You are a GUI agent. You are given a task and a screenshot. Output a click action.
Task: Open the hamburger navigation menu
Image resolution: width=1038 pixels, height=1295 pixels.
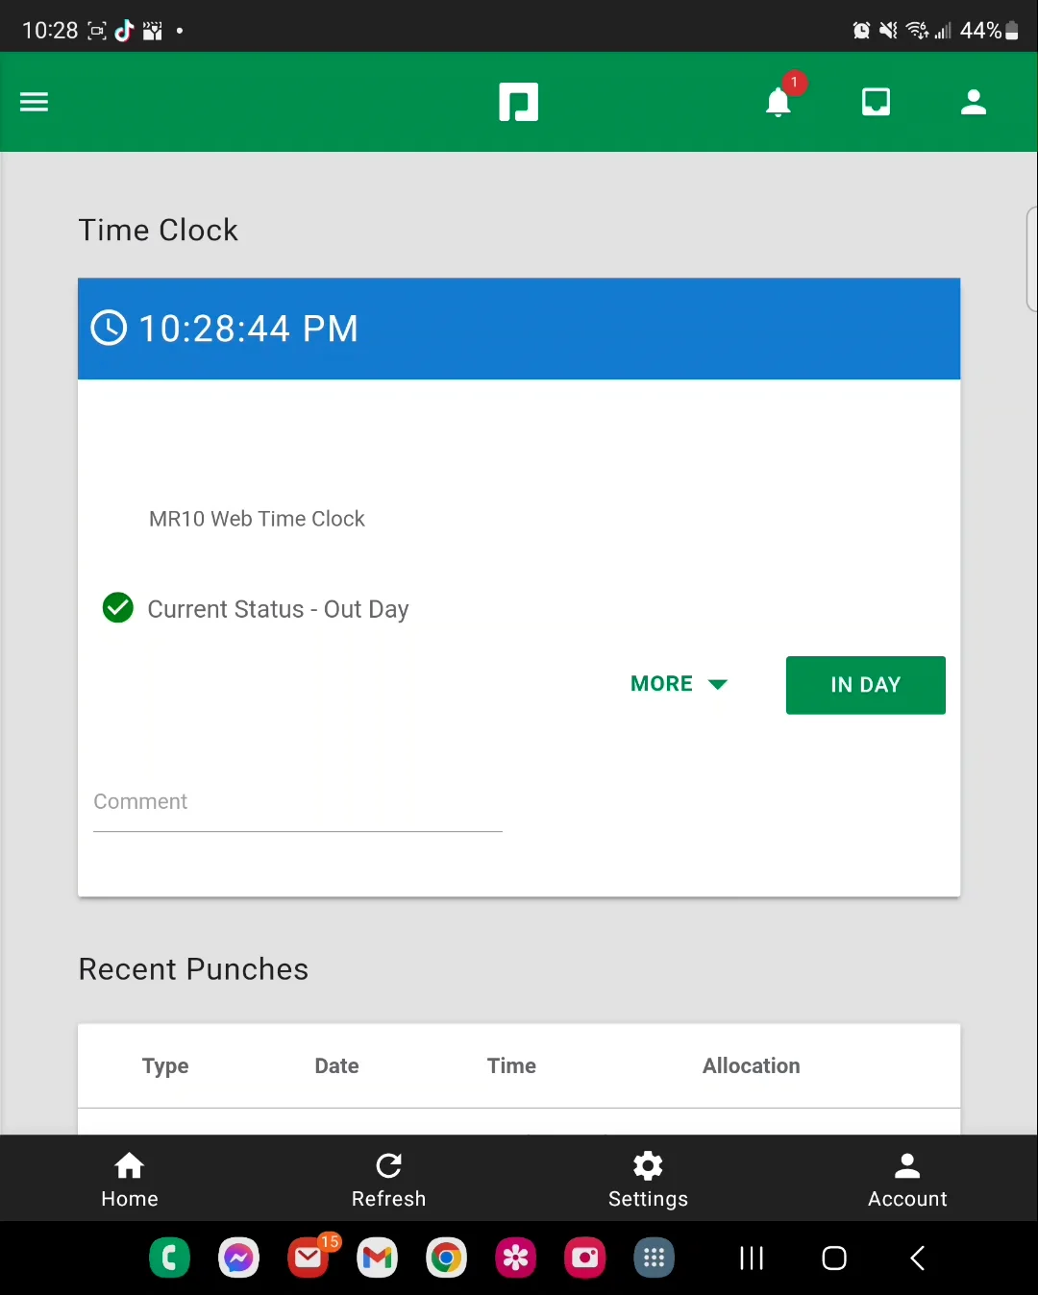pos(34,102)
